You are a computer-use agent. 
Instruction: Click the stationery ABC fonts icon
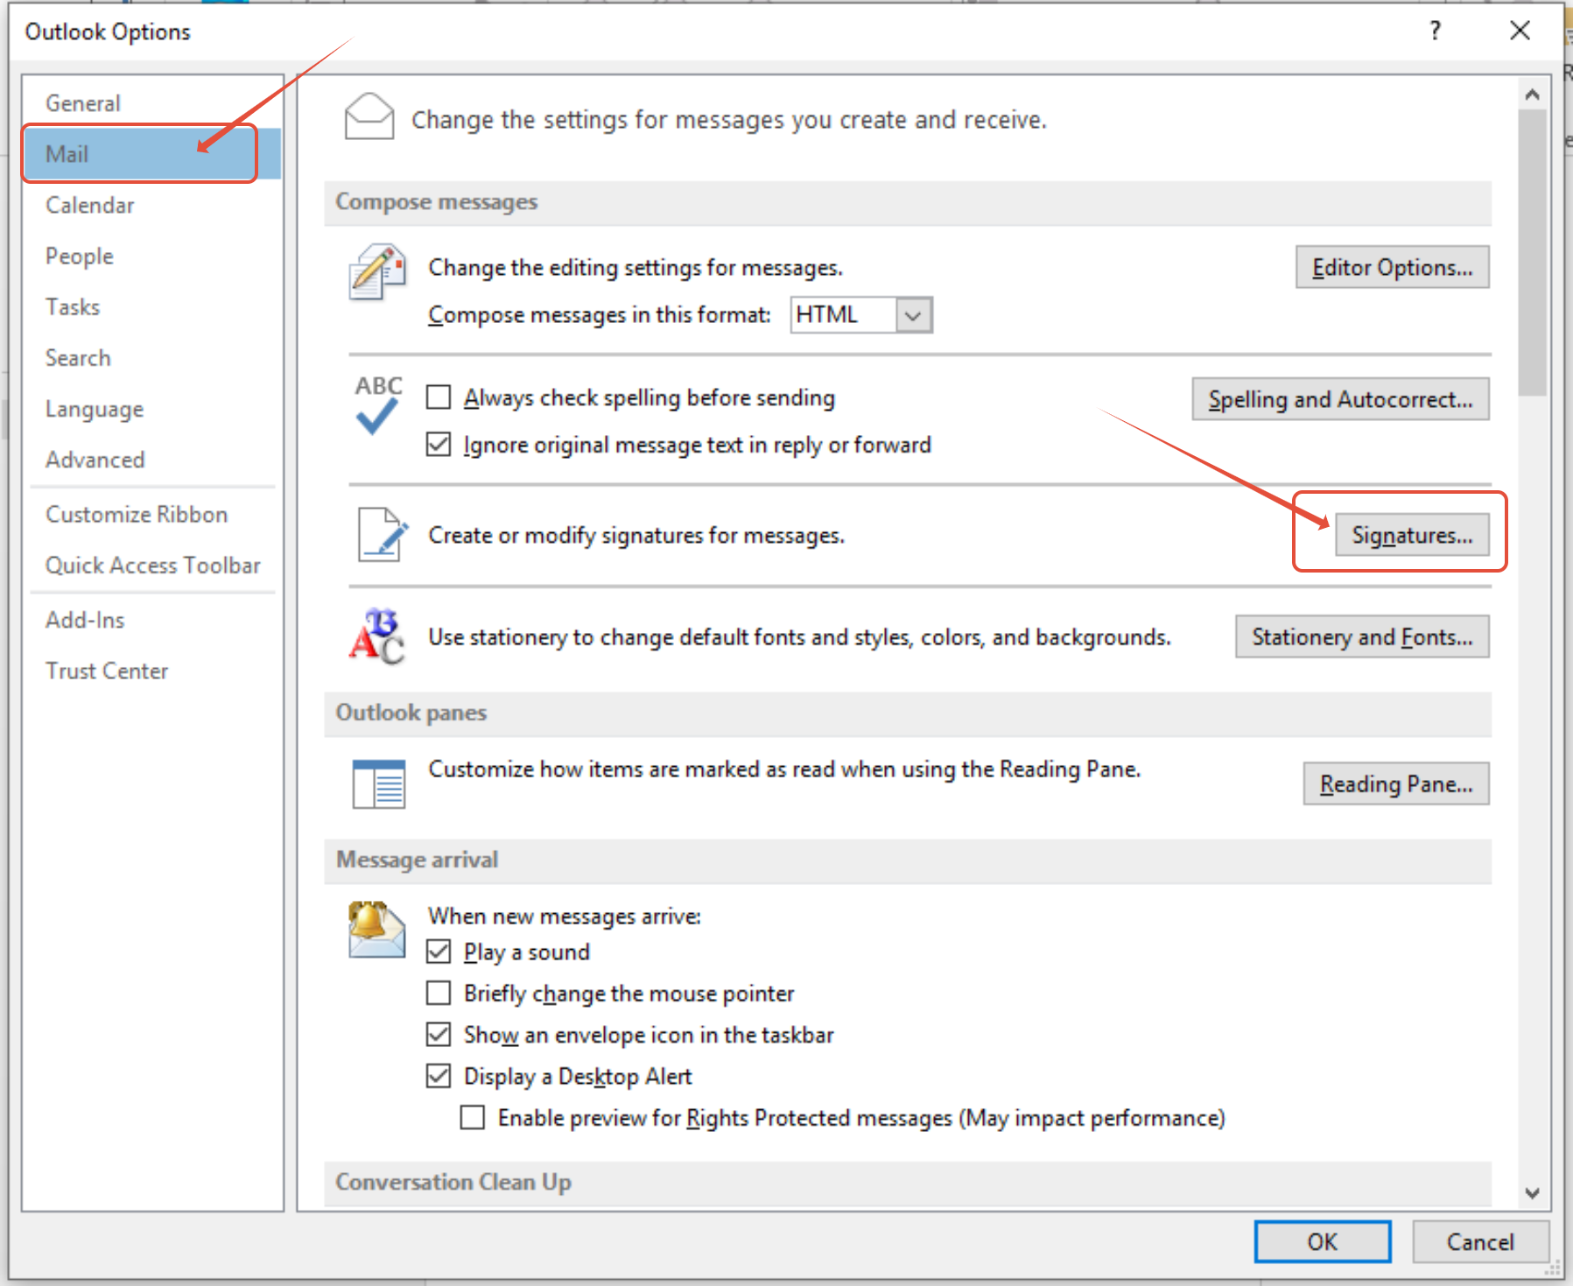(x=377, y=636)
